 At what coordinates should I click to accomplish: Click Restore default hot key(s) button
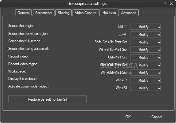coord(47,99)
